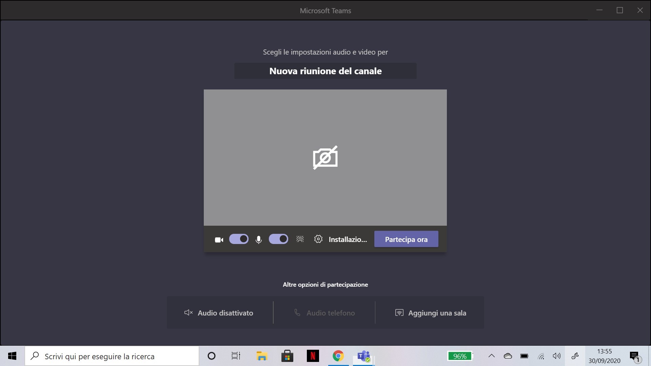The image size is (651, 366).
Task: Toggle the microphone switch off
Action: pos(278,239)
